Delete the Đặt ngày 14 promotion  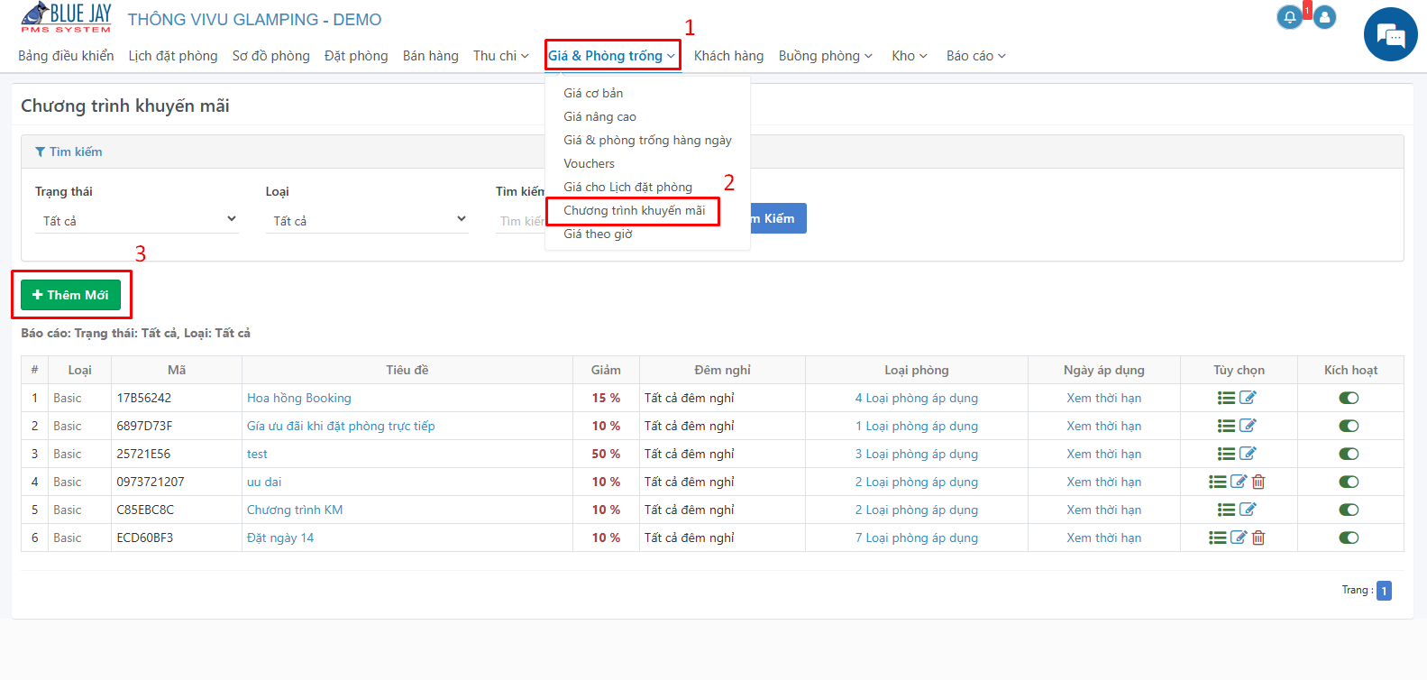1258,538
